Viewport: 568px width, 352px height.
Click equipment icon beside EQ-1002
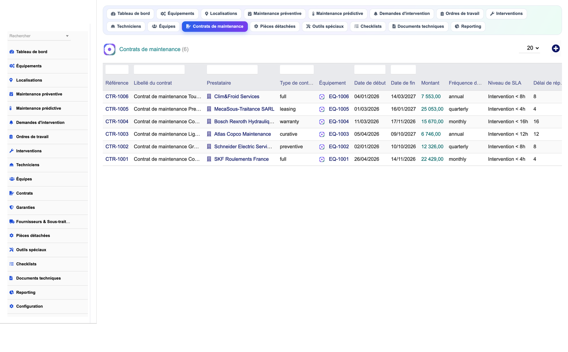coord(322,147)
